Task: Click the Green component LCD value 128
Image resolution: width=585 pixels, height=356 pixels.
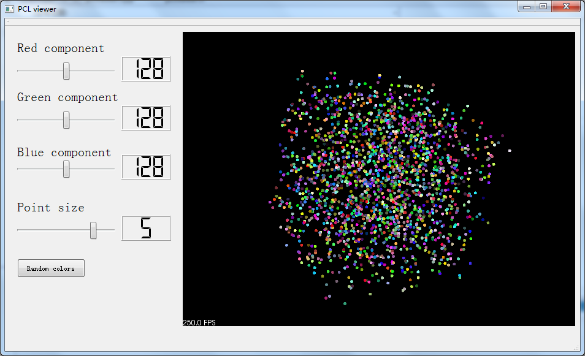Action: (x=146, y=118)
